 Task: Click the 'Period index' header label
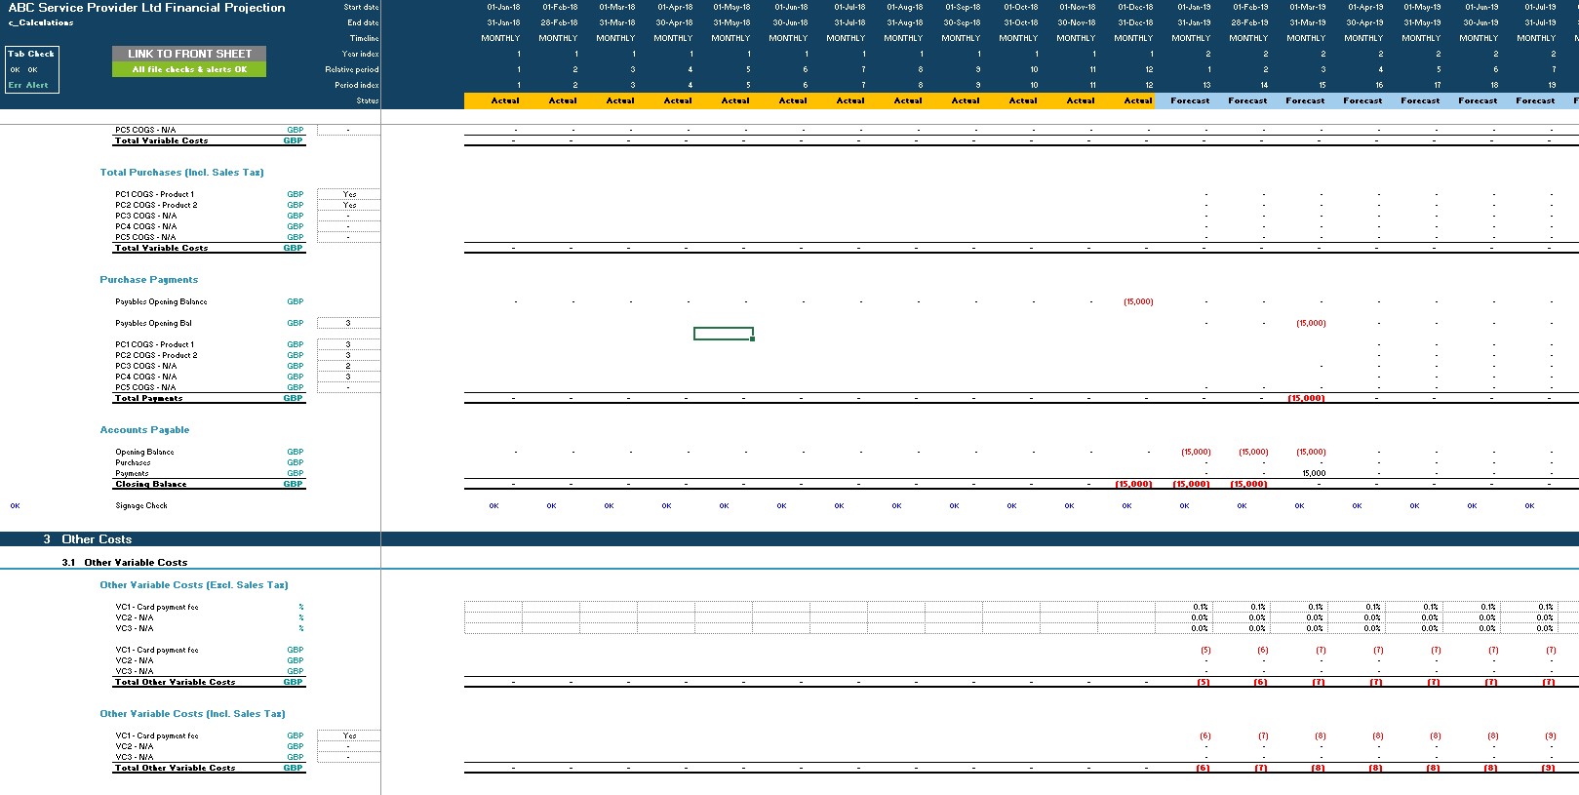click(x=356, y=85)
